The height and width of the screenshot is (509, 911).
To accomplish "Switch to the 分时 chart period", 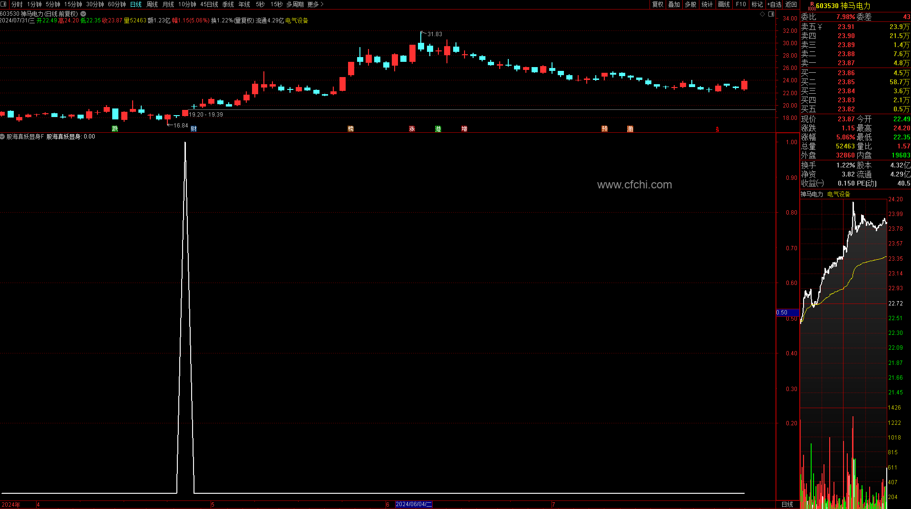I will [x=17, y=4].
